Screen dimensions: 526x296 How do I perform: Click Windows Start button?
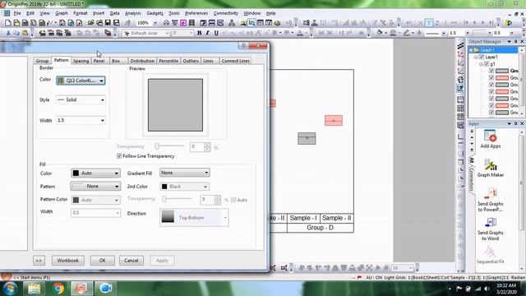pos(10,289)
